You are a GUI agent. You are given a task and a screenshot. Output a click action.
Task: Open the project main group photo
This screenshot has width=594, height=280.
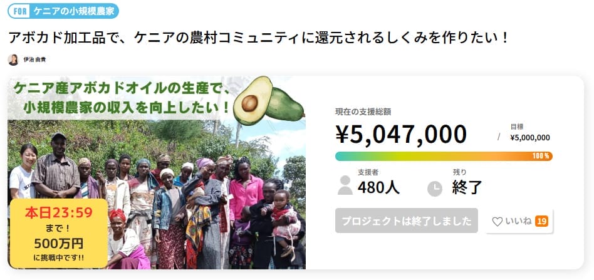coord(157,172)
